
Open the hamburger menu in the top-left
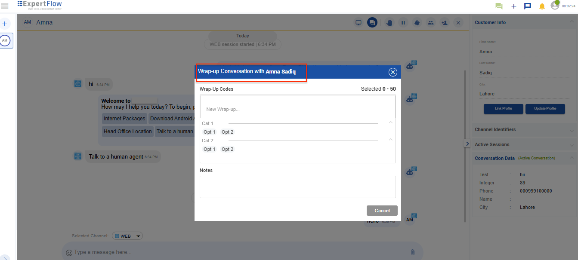click(x=5, y=6)
